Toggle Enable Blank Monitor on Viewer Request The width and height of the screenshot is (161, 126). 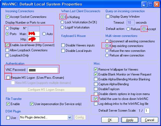[96, 74]
